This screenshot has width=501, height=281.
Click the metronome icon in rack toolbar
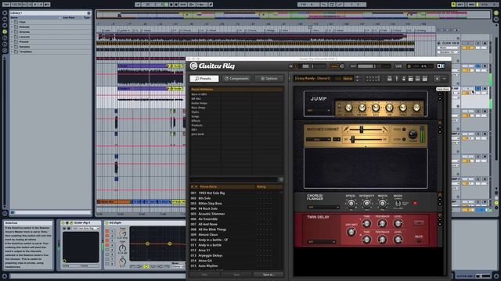404,78
